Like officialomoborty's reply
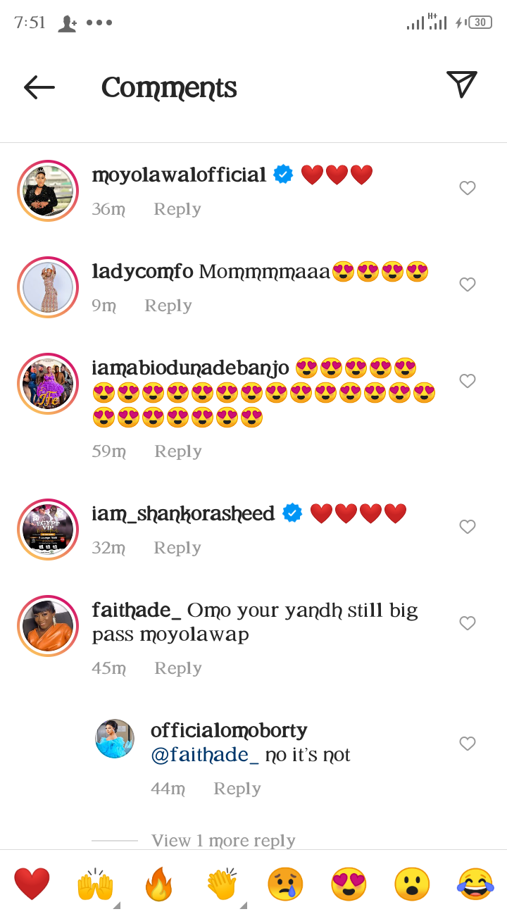 (x=468, y=744)
